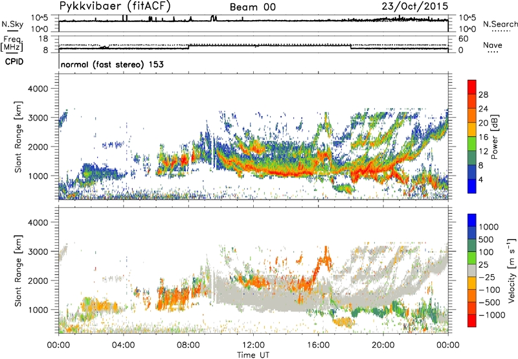Click the '12:00' time axis tick label
The width and height of the screenshot is (518, 359).
253,345
